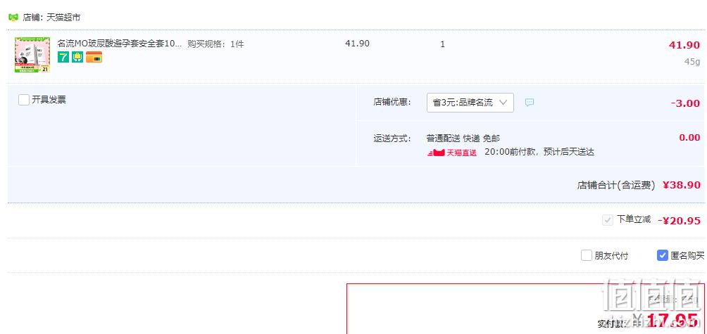Screen dimensions: 707x334
Task: Click the 店铺优惠 label
Action: [x=392, y=102]
